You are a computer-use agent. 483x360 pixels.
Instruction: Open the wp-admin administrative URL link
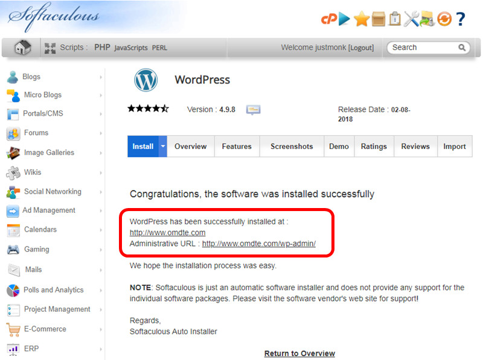pos(259,244)
